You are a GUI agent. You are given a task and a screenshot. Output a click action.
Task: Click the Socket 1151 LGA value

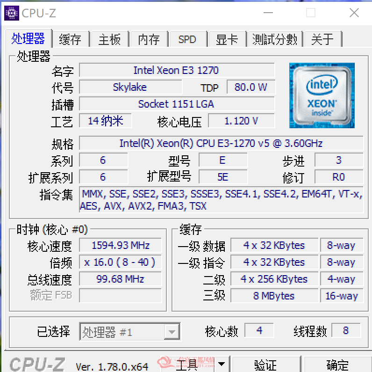[x=177, y=104]
